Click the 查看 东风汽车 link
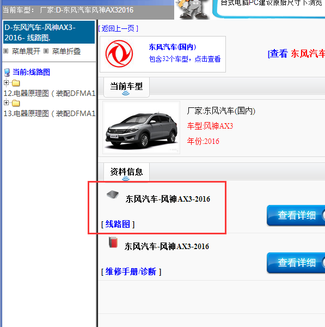Screen dimensions: 325x327 coord(296,53)
